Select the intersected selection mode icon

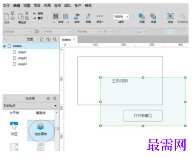56,16
